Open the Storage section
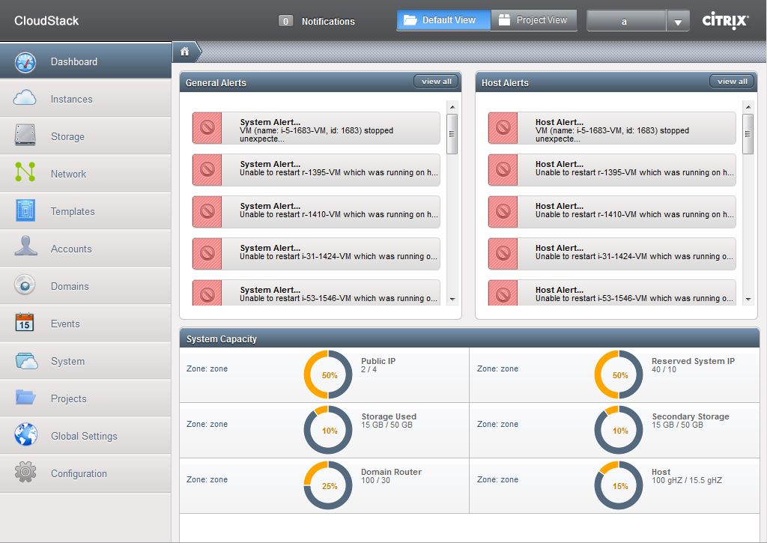The width and height of the screenshot is (767, 543). 85,136
